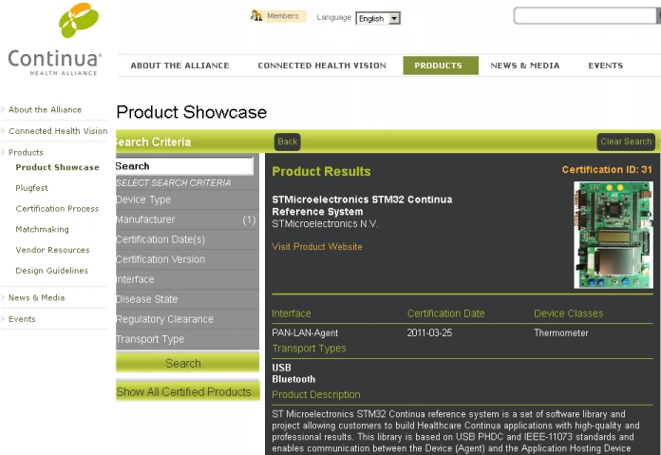Click the 2011-03-25 certification date
This screenshot has height=455, width=661.
tap(429, 333)
